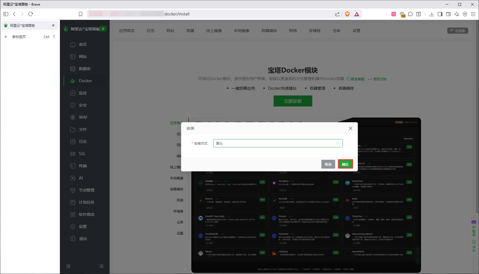Open the Brave VPN icon
Image resolution: width=479 pixels, height=274 pixels.
click(465, 14)
